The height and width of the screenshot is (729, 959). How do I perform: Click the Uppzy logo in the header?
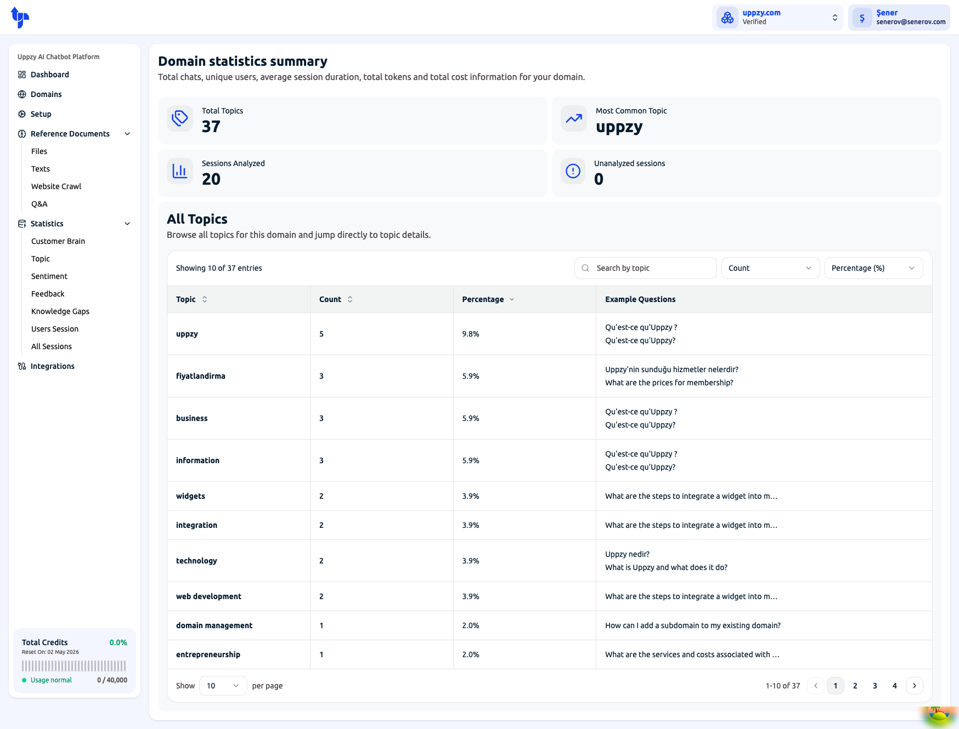[20, 18]
